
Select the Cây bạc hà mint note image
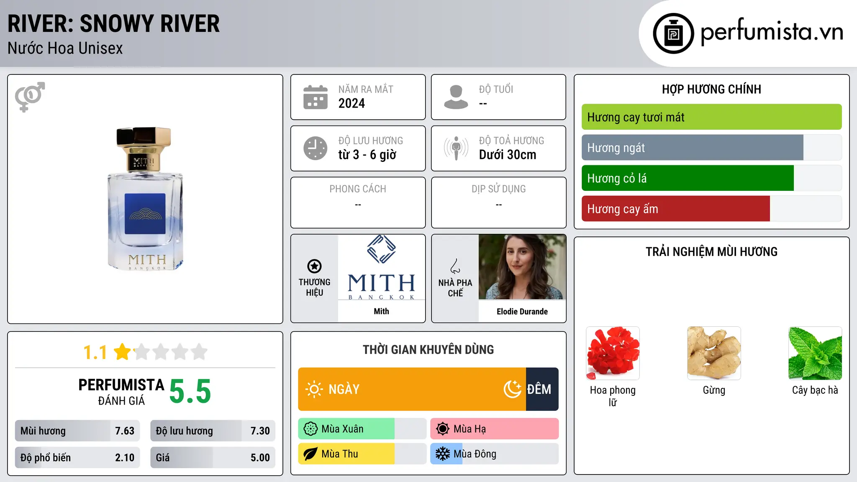click(815, 353)
